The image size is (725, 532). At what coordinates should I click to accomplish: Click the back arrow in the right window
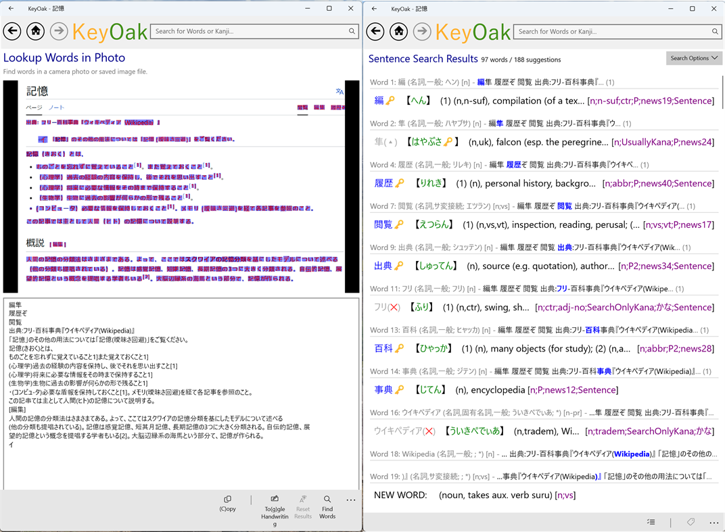[375, 31]
